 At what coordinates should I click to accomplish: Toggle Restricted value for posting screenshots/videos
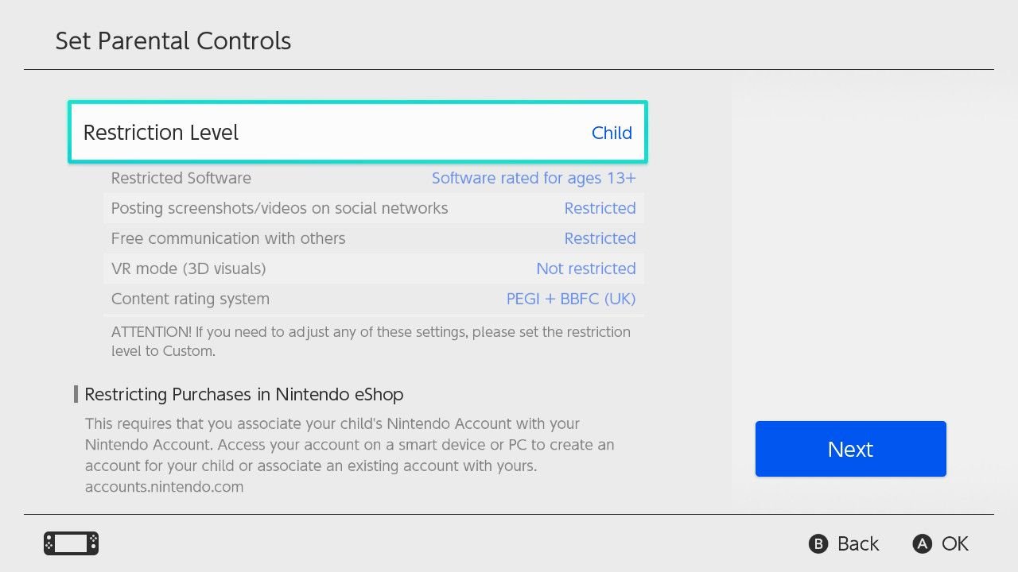[600, 208]
